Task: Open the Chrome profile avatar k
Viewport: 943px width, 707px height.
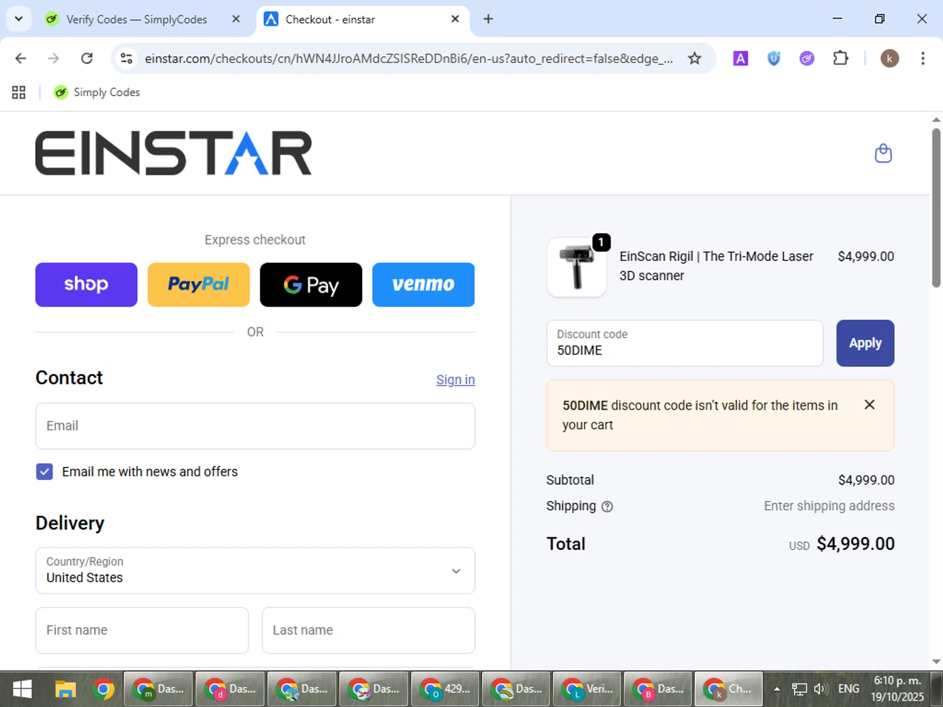Action: 889,58
